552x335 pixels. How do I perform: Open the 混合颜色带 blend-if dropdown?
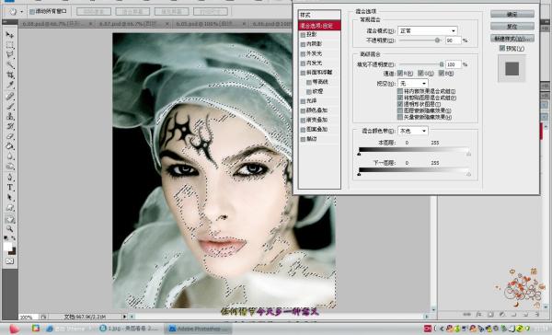click(x=412, y=131)
